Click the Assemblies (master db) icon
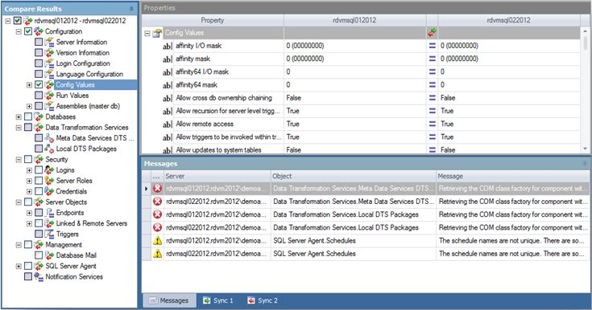This screenshot has height=310, width=592. click(49, 106)
